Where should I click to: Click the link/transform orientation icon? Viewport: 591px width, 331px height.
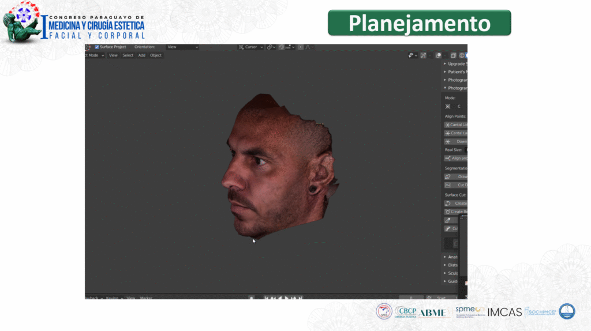[271, 47]
